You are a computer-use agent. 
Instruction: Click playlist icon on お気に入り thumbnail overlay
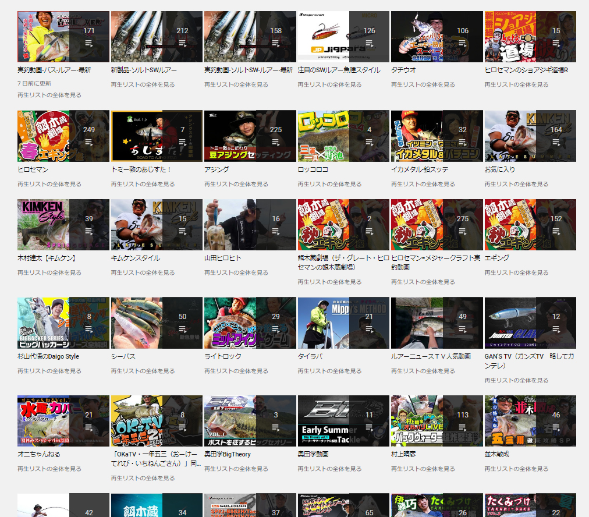[556, 143]
